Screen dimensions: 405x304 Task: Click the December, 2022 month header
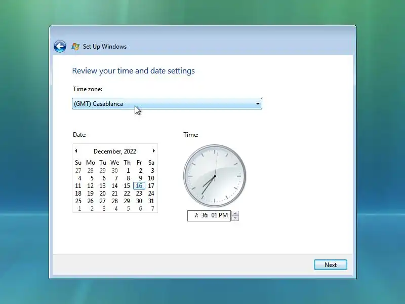coord(115,151)
